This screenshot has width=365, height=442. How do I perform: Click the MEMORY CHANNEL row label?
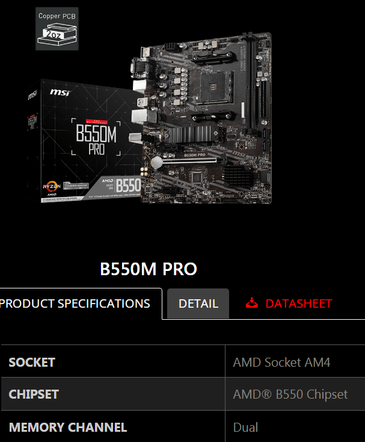68,427
